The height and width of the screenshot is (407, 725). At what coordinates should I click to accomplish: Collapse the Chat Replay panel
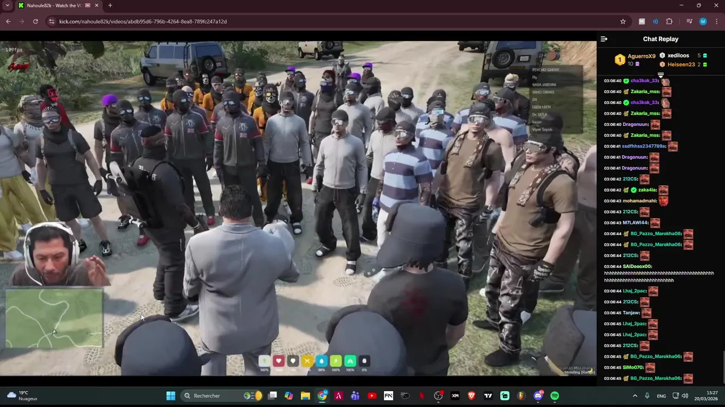604,39
